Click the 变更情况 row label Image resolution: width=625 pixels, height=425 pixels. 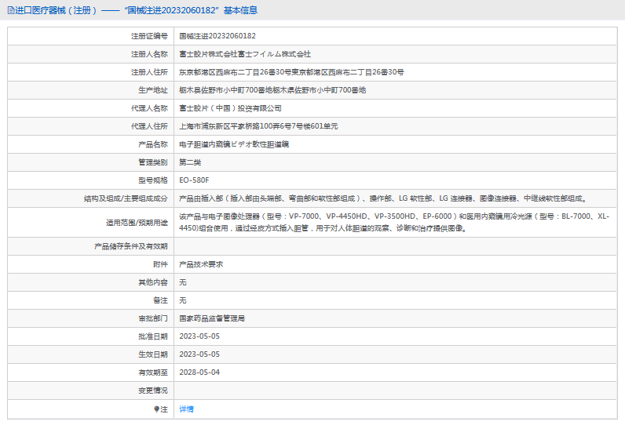pyautogui.click(x=152, y=390)
